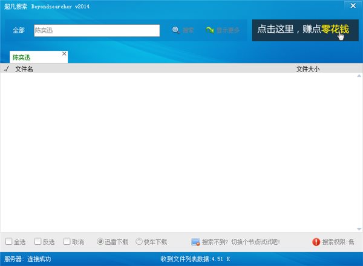Close the 陈奕迅 search tab
This screenshot has width=363, height=266.
click(x=64, y=53)
